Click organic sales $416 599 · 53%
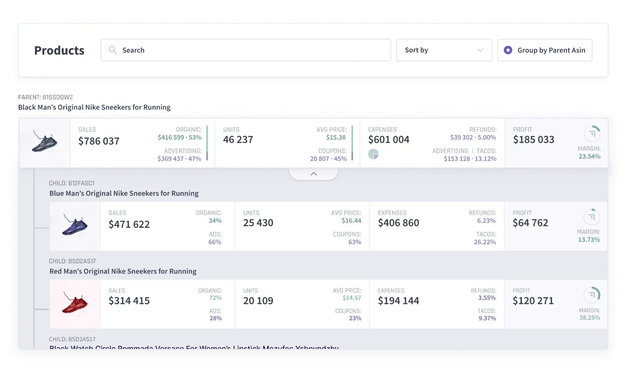Screen dimensions: 629x372 click(180, 138)
